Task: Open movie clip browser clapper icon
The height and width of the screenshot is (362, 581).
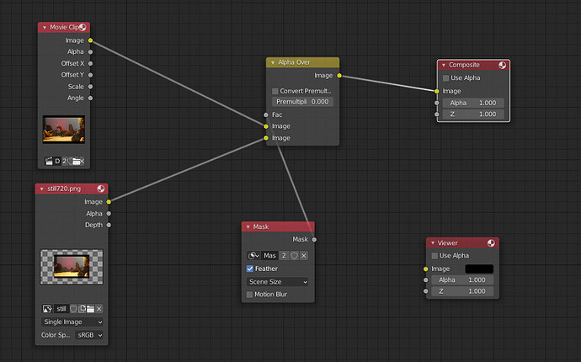Action: point(49,161)
